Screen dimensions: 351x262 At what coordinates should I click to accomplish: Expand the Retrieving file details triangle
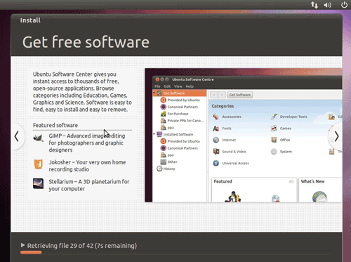(22, 245)
